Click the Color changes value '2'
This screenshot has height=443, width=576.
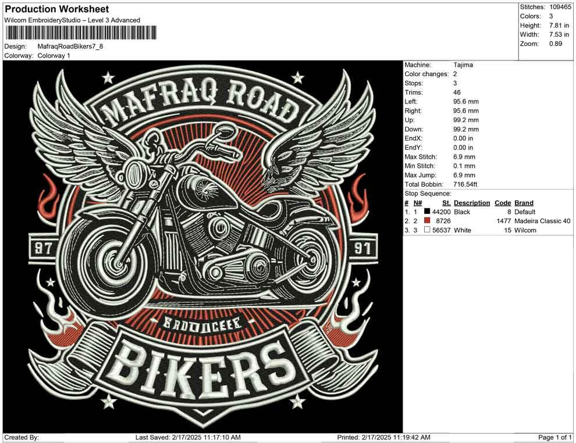point(455,74)
